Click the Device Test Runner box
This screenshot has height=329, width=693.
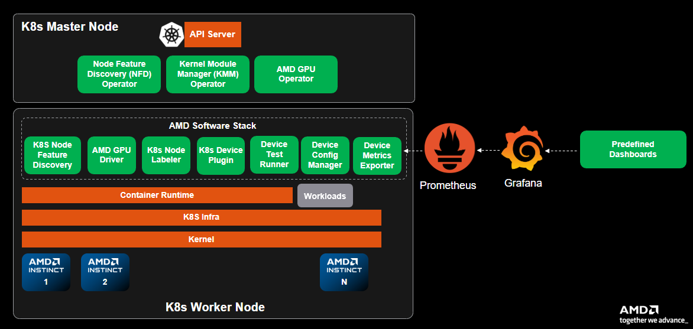tap(274, 155)
